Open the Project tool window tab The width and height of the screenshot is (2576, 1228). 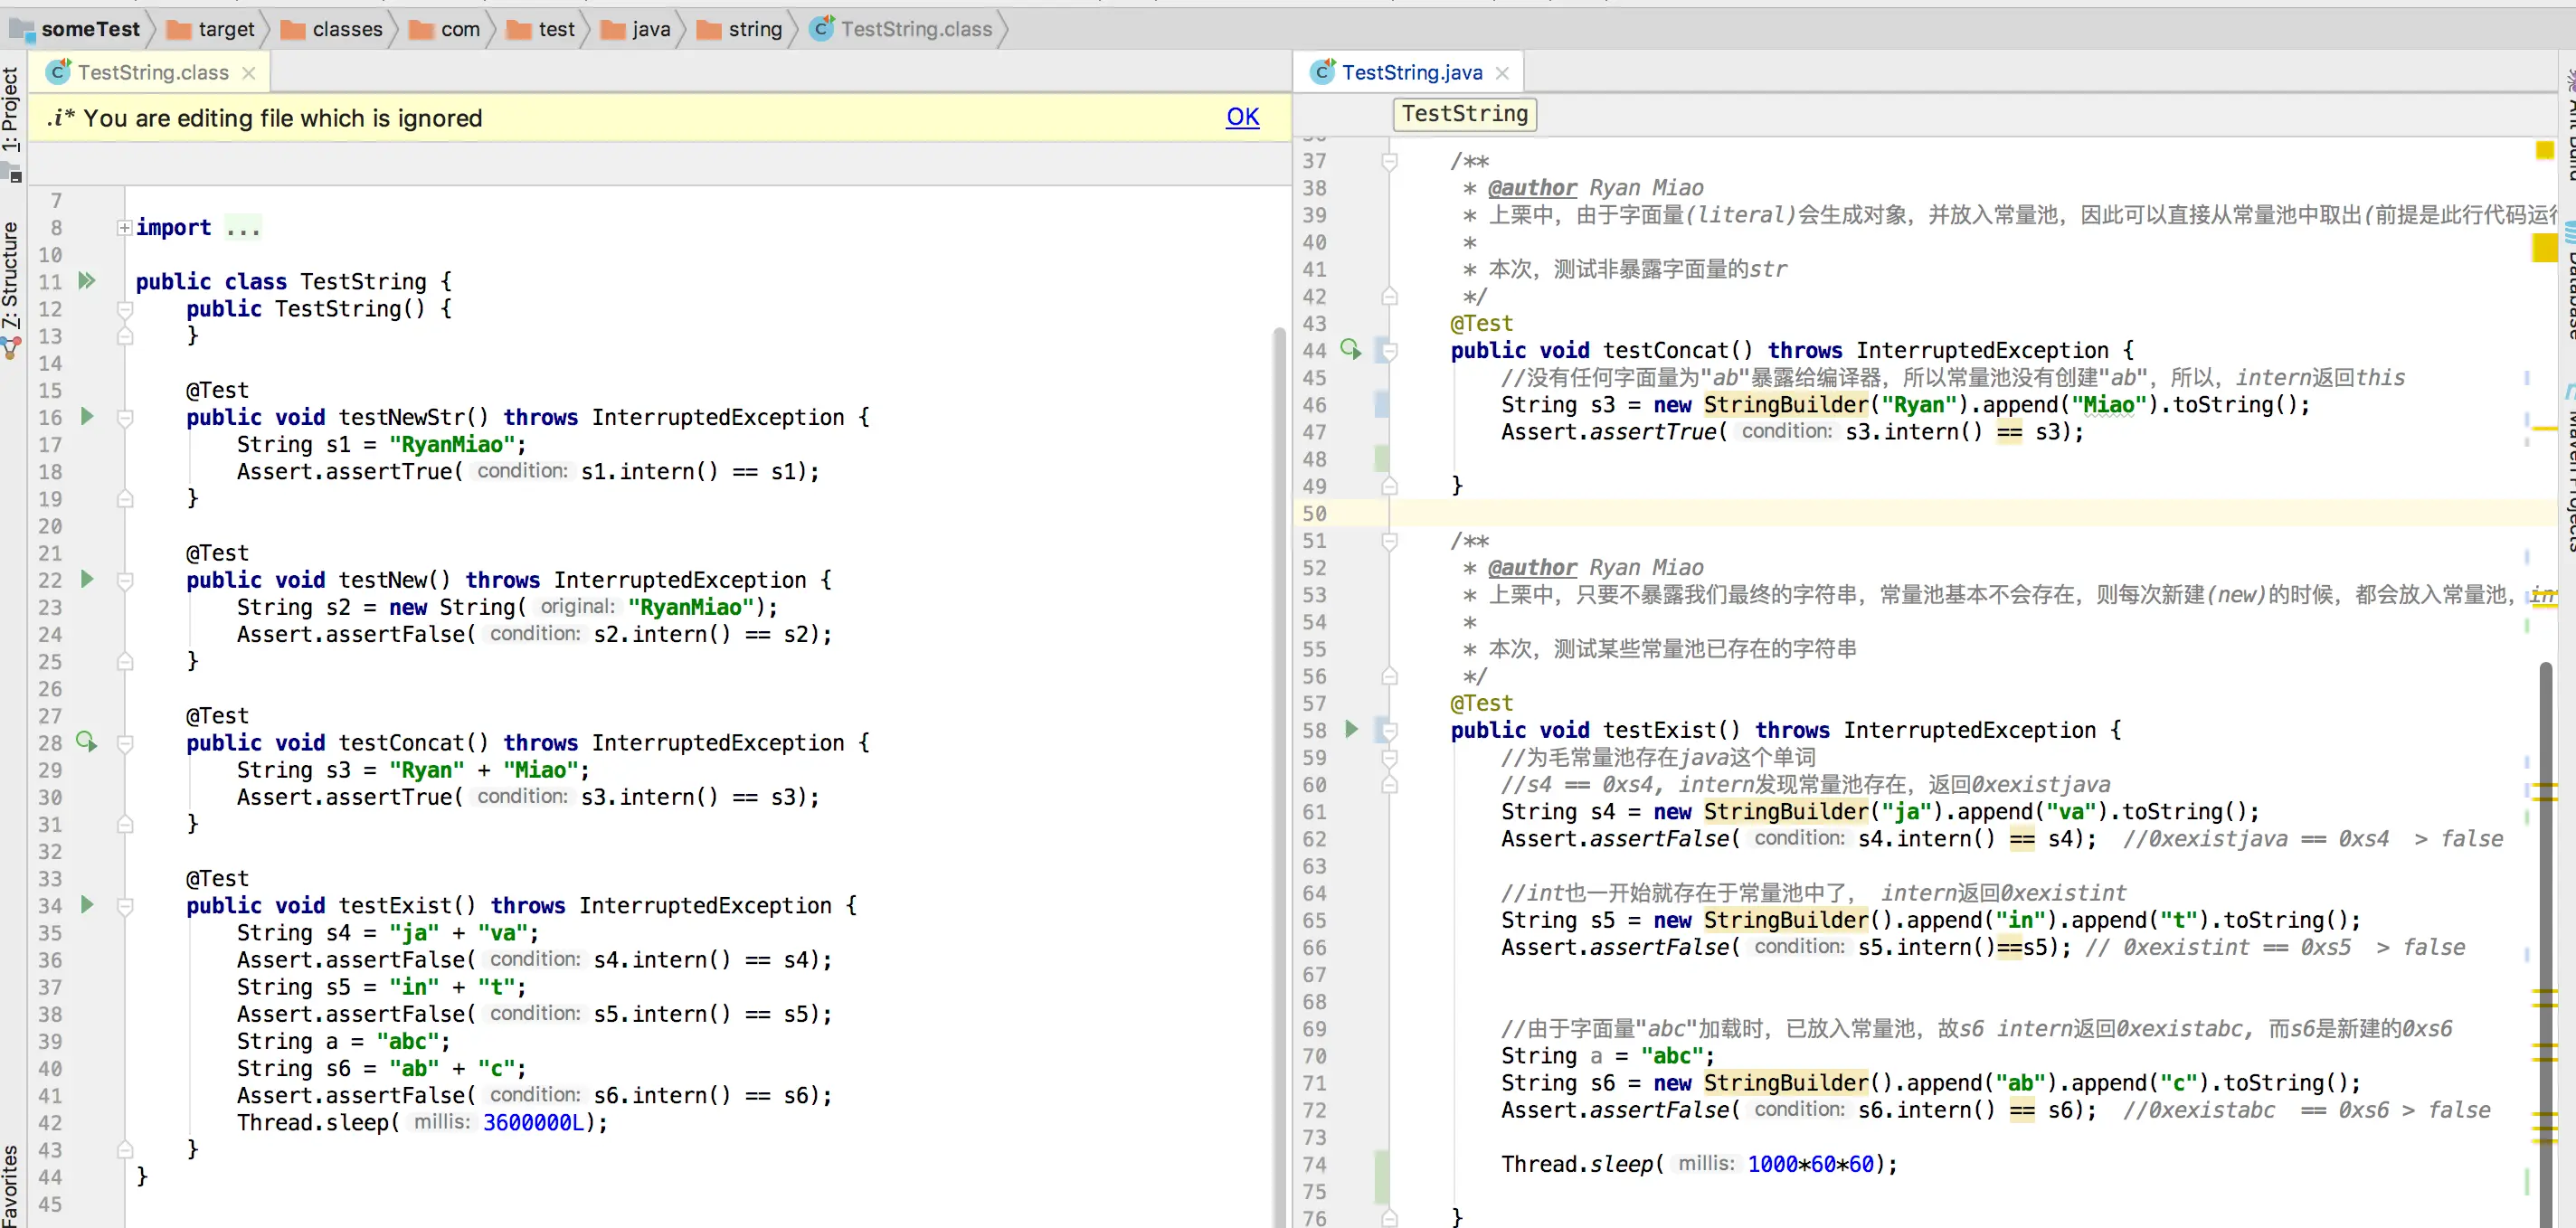(x=11, y=108)
